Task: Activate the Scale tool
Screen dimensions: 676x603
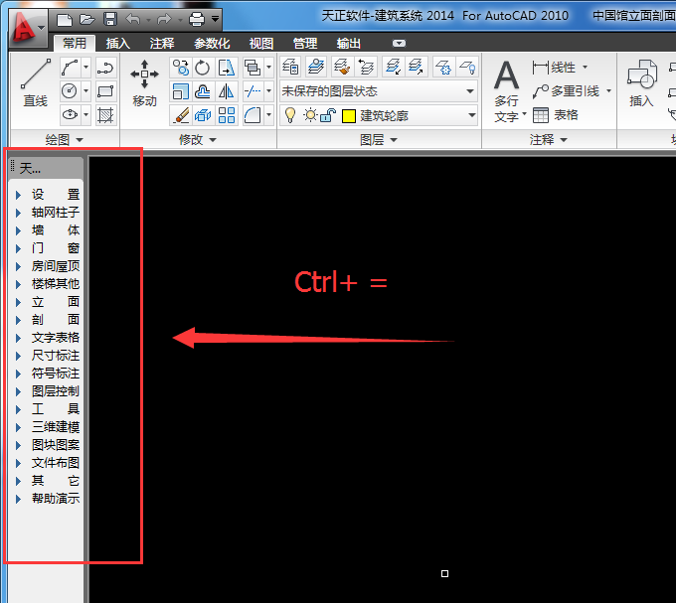Action: click(180, 90)
